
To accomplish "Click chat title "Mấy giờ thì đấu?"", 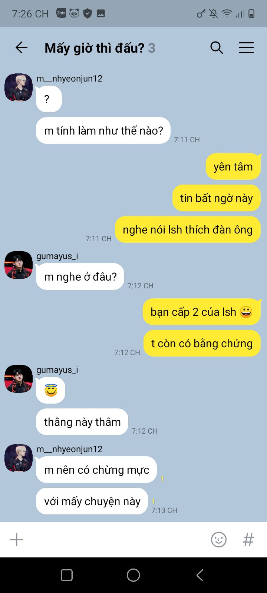I will (94, 48).
